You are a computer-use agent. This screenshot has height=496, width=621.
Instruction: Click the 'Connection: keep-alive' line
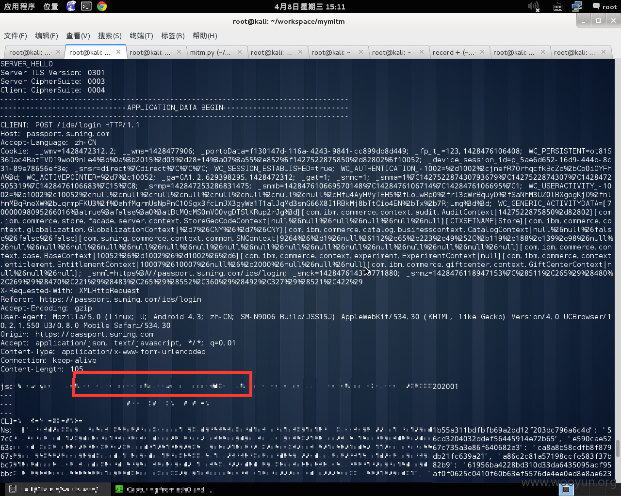tap(49, 360)
